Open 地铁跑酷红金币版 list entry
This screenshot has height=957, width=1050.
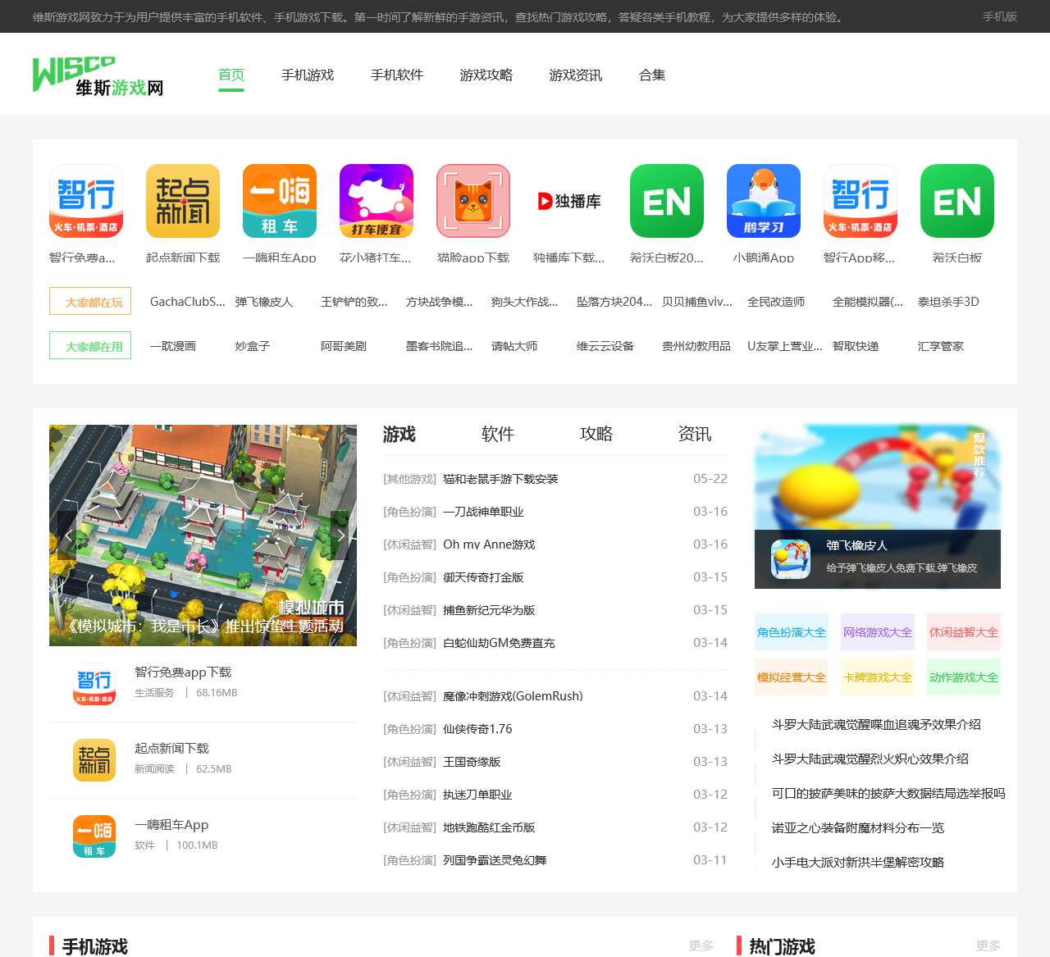click(x=489, y=827)
